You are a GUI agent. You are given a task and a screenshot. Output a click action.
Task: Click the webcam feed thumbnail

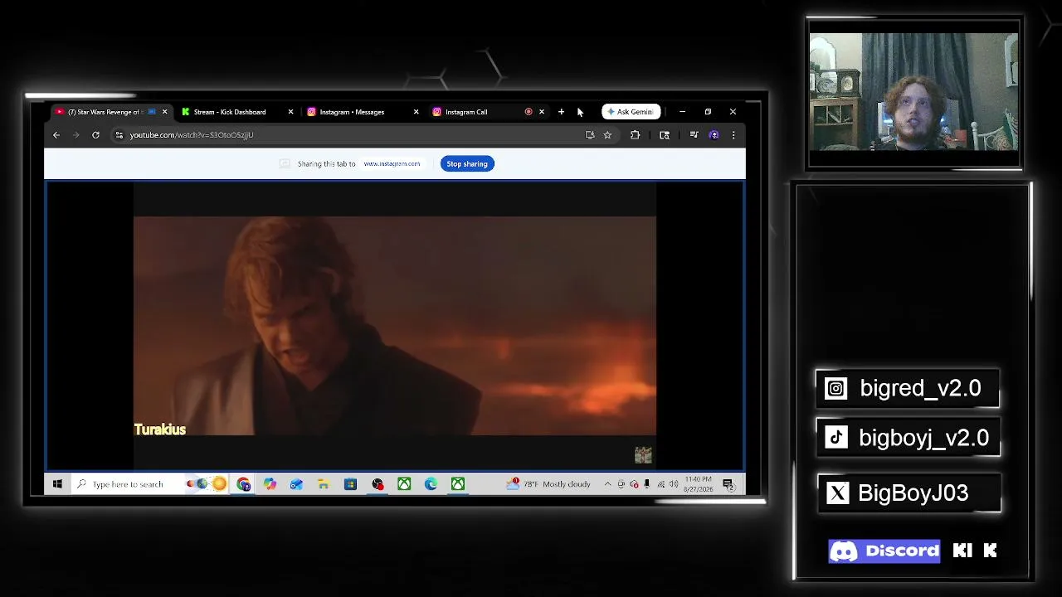pos(914,92)
